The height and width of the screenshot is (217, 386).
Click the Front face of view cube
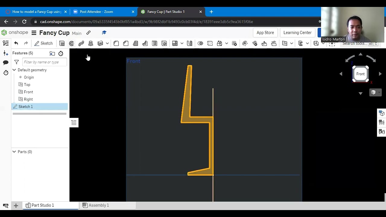(x=360, y=74)
